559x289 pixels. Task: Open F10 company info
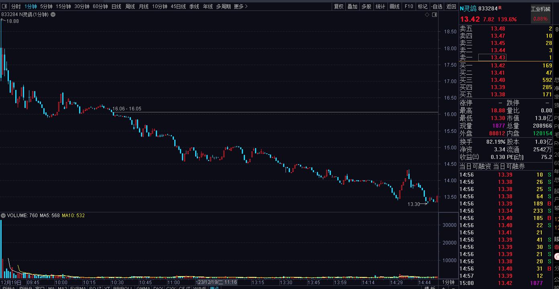409,6
